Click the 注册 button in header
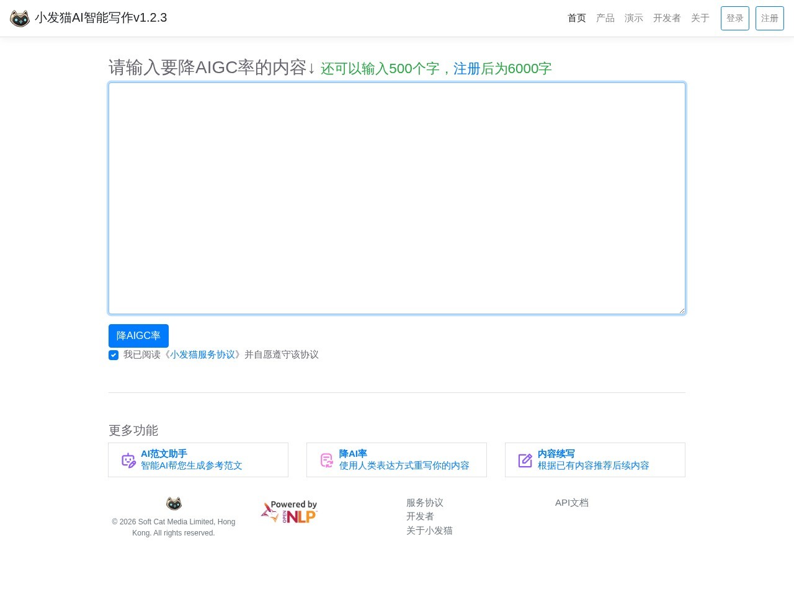 770,18
